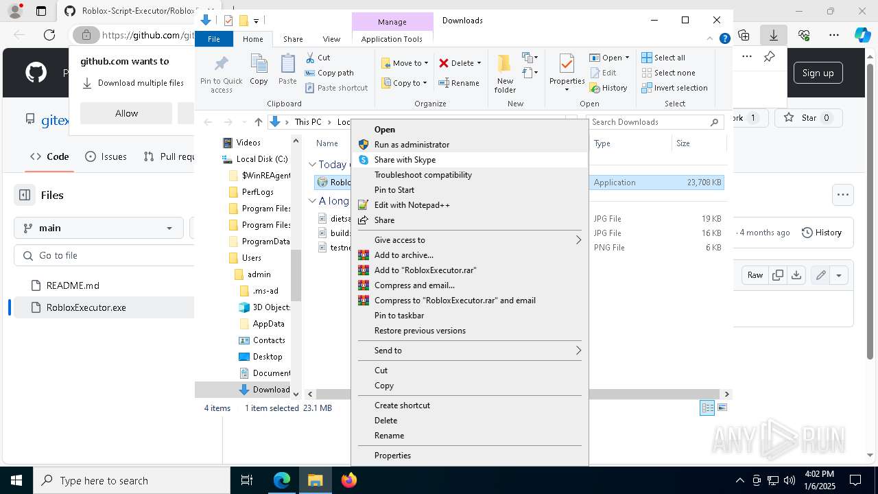Open the Delete dropdown in ribbon
Viewport: 878px width, 494px height.
[479, 63]
